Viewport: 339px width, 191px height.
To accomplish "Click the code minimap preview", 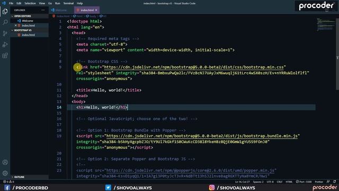I will tap(326, 24).
